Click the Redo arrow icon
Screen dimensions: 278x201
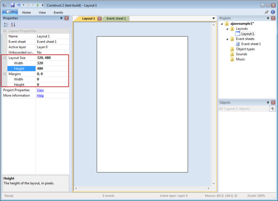click(28, 5)
